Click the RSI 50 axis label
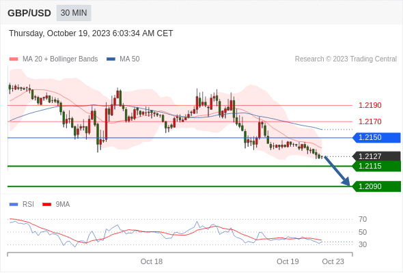The width and height of the screenshot is (403, 273). click(363, 232)
